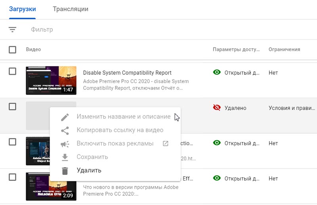Check the checkbox of the 2:09 video
The height and width of the screenshot is (205, 317).
[13, 177]
